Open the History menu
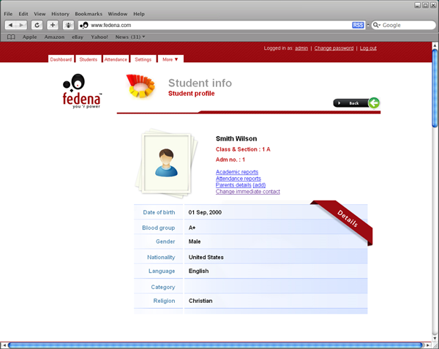The height and width of the screenshot is (349, 439). [60, 14]
